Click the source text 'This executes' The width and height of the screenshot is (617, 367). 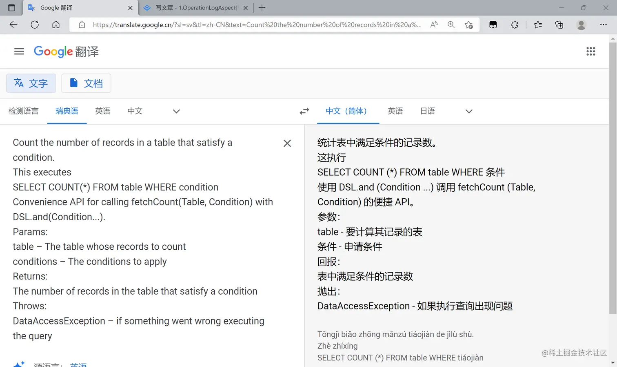pos(42,172)
